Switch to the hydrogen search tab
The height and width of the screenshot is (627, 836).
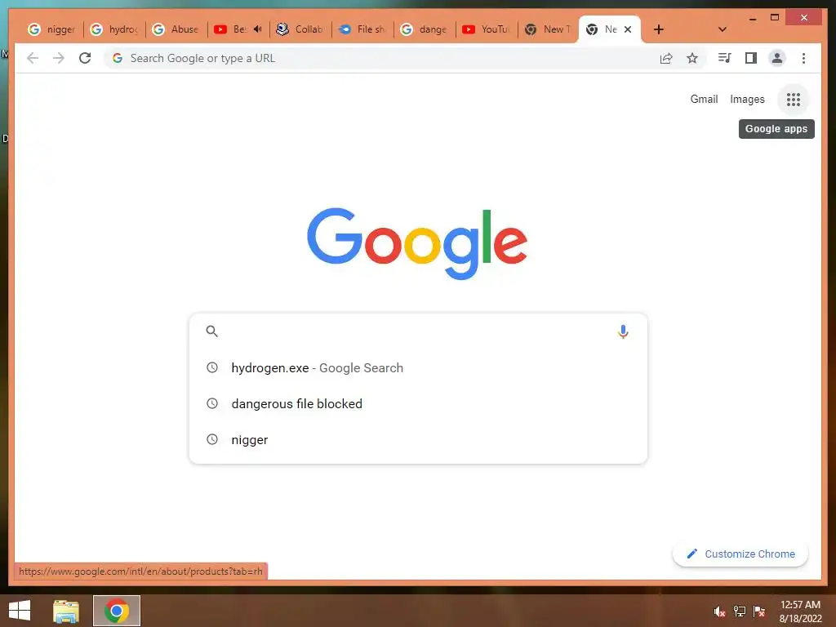click(x=114, y=29)
